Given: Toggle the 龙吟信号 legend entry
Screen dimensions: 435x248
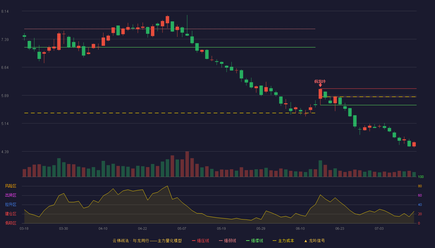Looking at the screenshot, I should coord(314,241).
